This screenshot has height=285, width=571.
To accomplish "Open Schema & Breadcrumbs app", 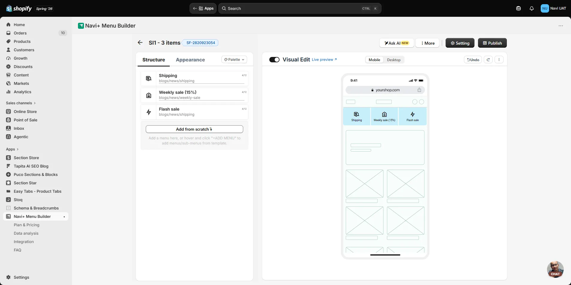I will tap(36, 208).
